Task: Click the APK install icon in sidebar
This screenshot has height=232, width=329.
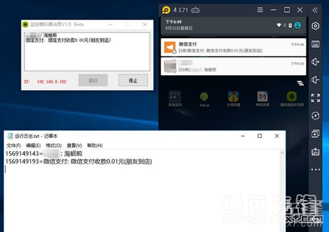Action: [315, 152]
